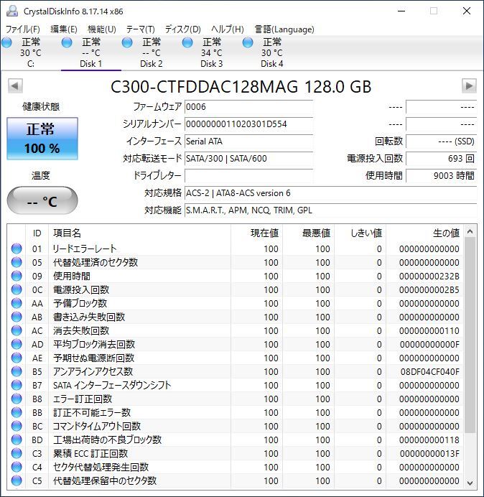Select the row 累積 ECC 訂正回数

coord(236,454)
